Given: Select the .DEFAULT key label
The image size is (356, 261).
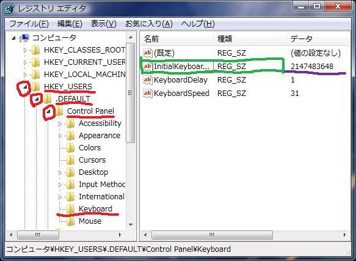Looking at the screenshot, I should (73, 99).
